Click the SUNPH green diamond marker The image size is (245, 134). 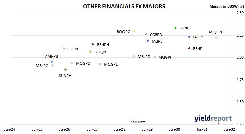(x=66, y=69)
